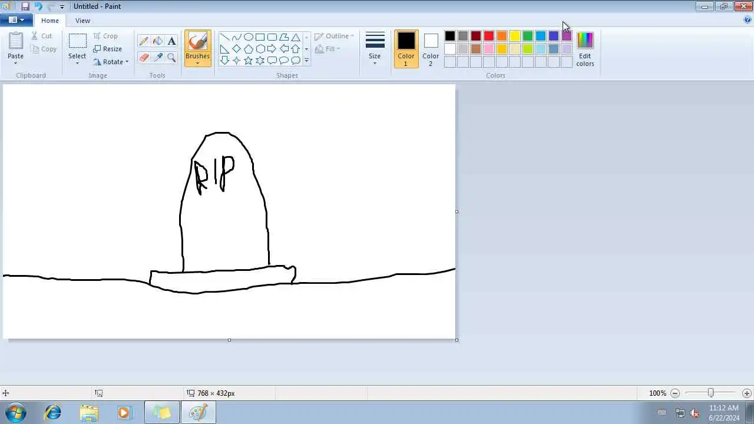Screen dimensions: 754x424
Task: Pick the red color swatch
Action: [489, 37]
